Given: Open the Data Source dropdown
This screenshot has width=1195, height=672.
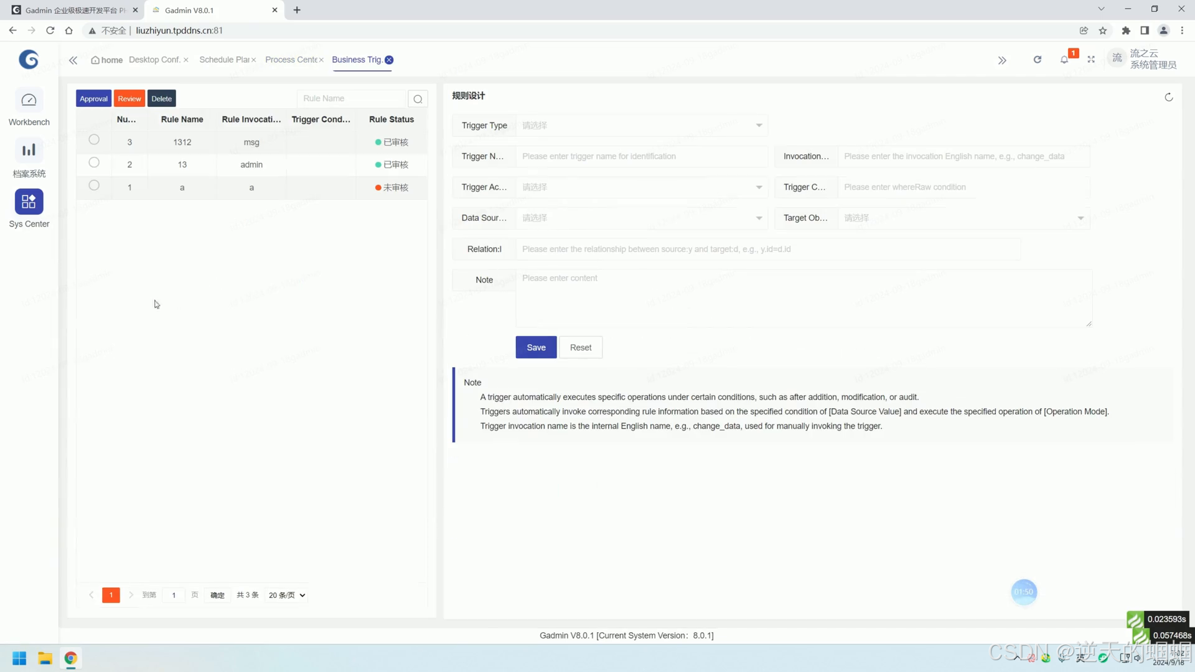Looking at the screenshot, I should point(641,218).
